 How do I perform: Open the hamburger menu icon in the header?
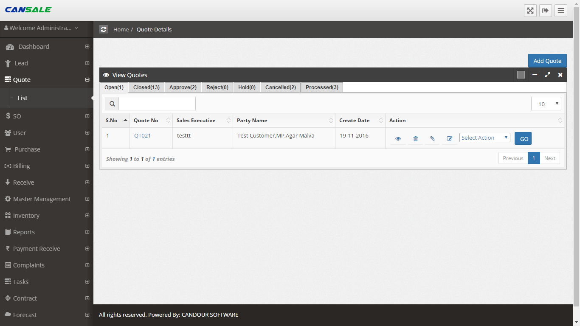coord(561,11)
